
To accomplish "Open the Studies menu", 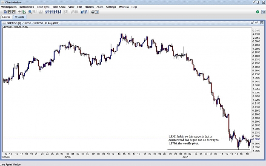I will 89,7.
